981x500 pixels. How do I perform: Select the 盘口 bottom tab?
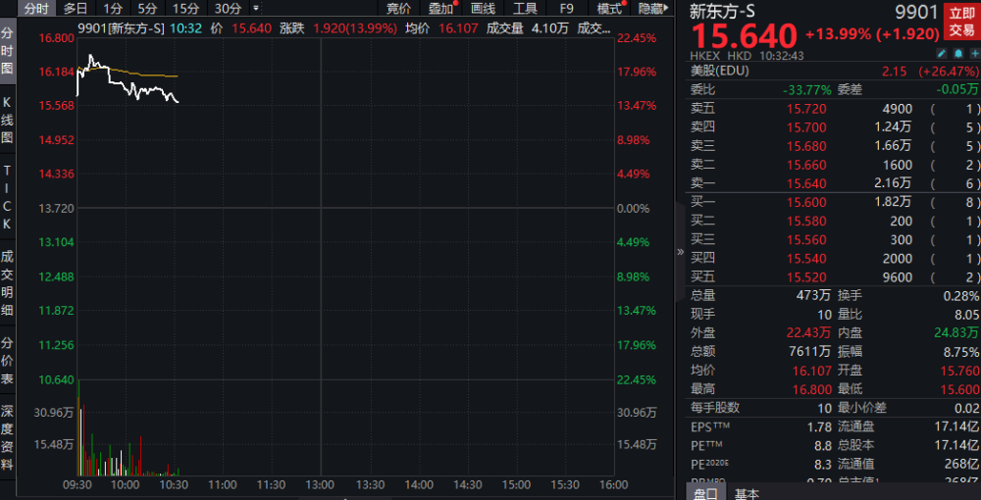[705, 494]
